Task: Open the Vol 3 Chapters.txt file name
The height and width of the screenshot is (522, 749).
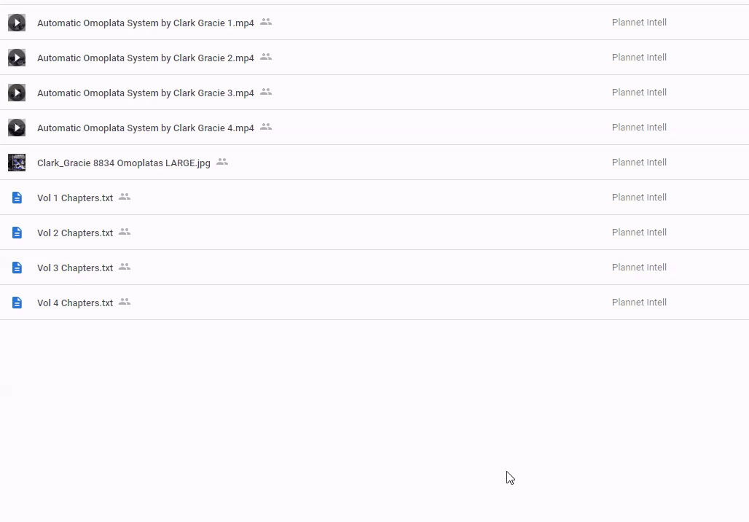Action: 75,268
